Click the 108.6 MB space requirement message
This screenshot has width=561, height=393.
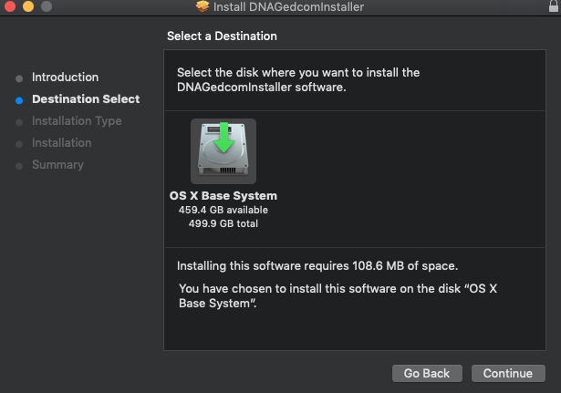[317, 266]
